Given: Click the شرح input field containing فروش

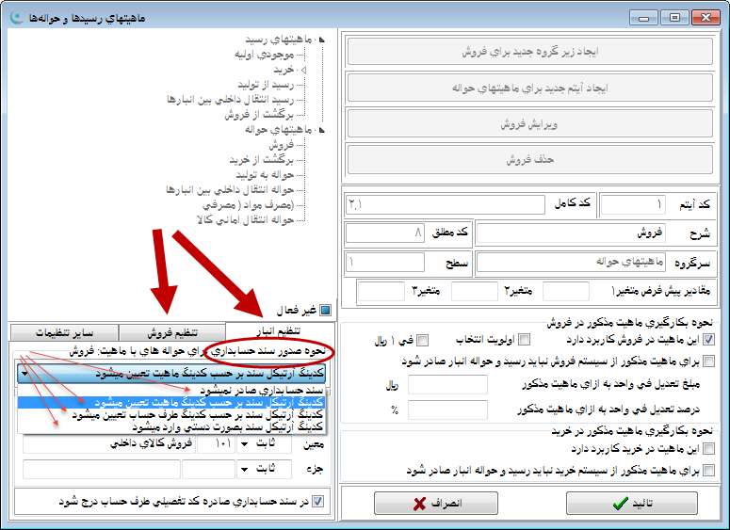Looking at the screenshot, I should click(x=571, y=233).
